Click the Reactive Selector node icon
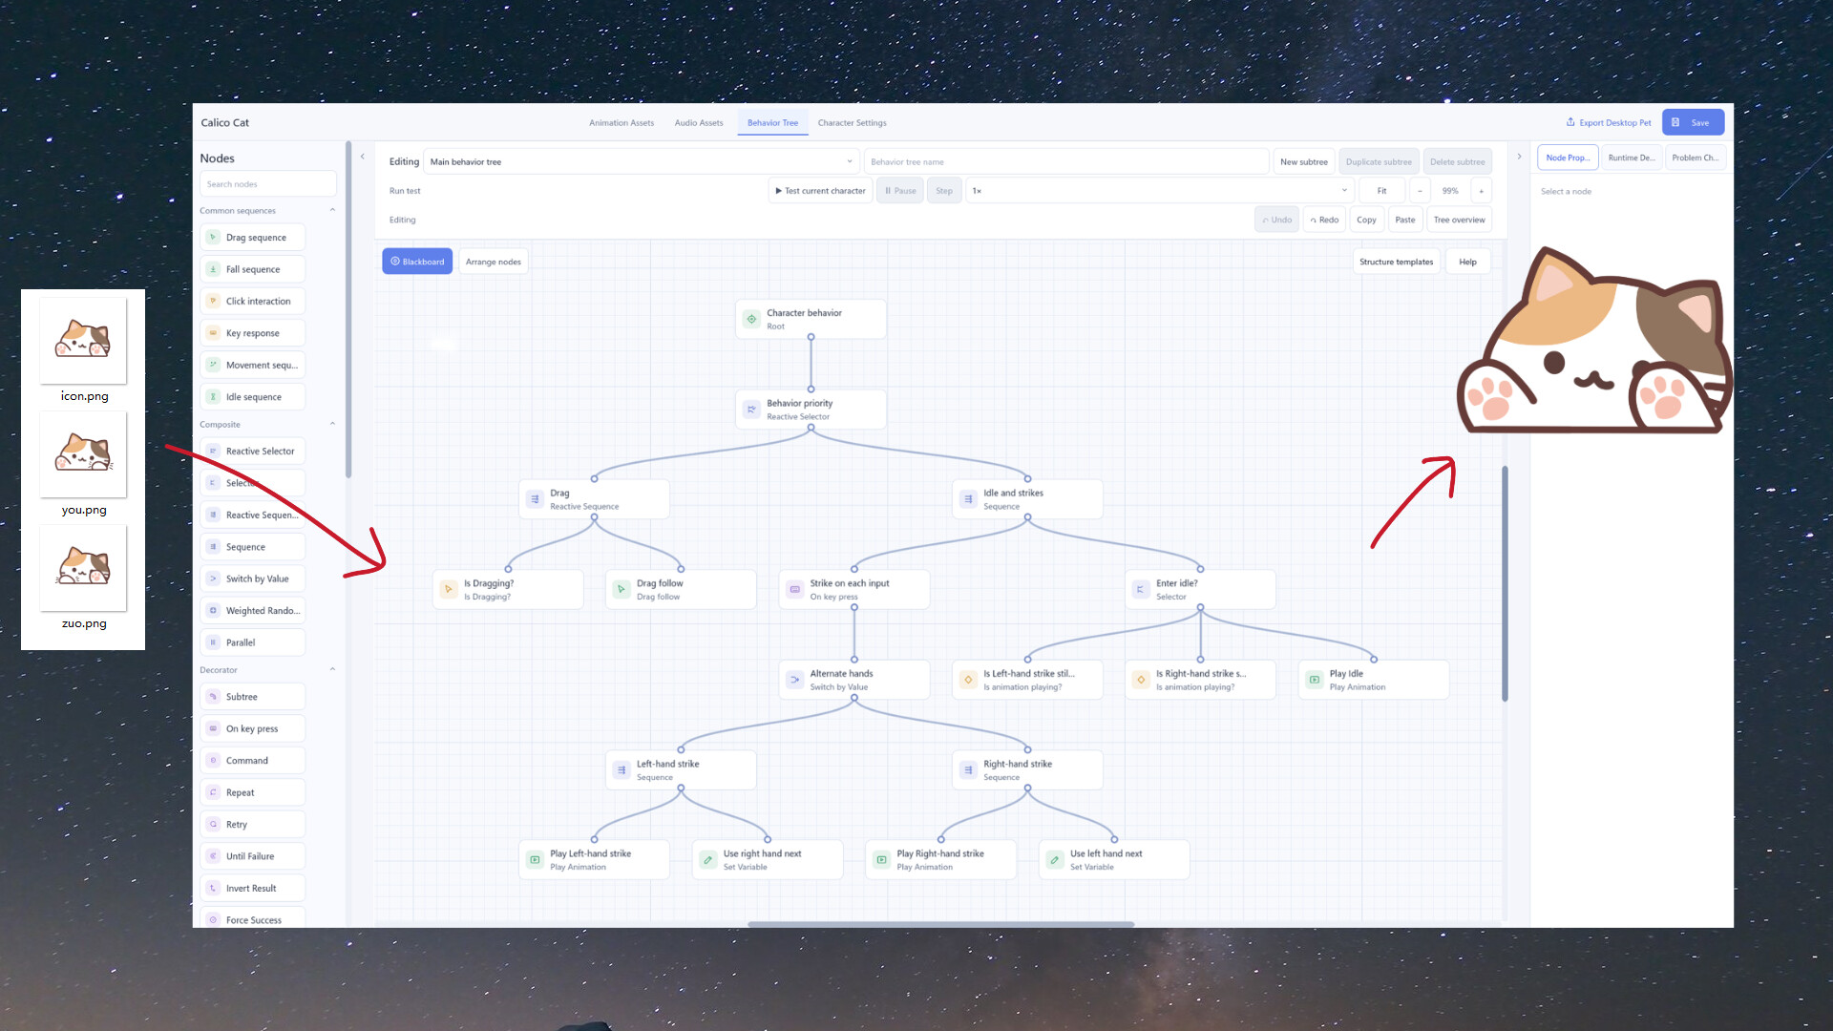The image size is (1833, 1031). 213,451
